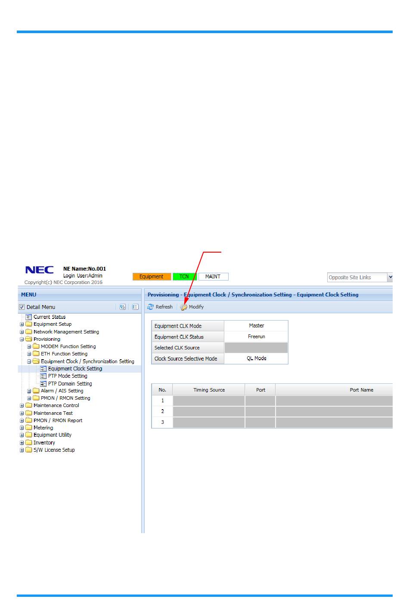Click the PTP Domain Setting page icon
The width and height of the screenshot is (409, 611).
[43, 383]
